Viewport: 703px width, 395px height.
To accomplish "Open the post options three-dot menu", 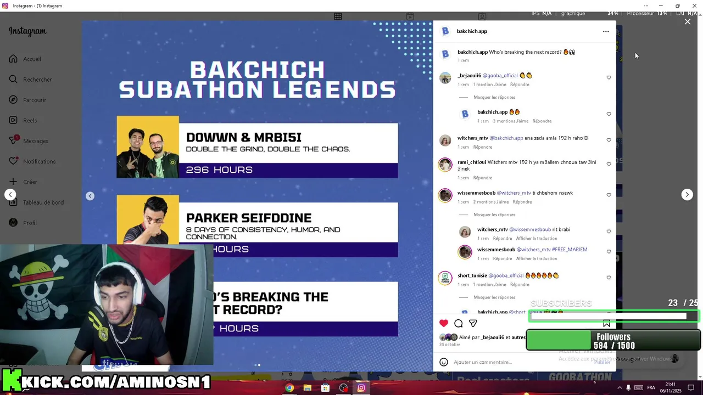I will tap(606, 31).
